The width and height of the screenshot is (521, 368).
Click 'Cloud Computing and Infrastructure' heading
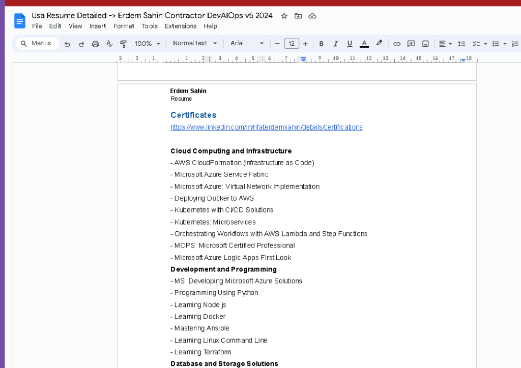pyautogui.click(x=231, y=151)
